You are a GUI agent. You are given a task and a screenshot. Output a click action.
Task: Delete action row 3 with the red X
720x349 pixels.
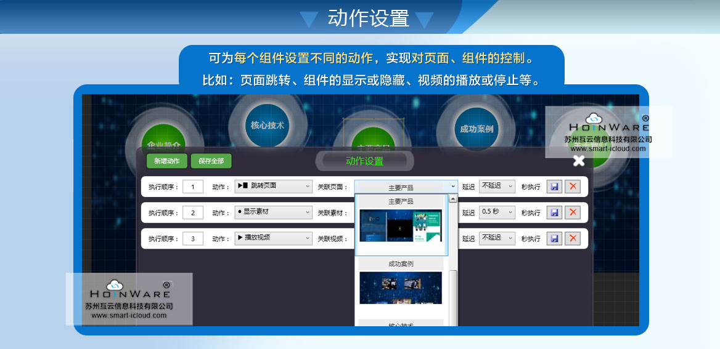click(573, 238)
